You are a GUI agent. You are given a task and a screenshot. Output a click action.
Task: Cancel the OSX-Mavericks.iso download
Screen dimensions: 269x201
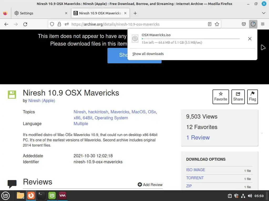250,39
